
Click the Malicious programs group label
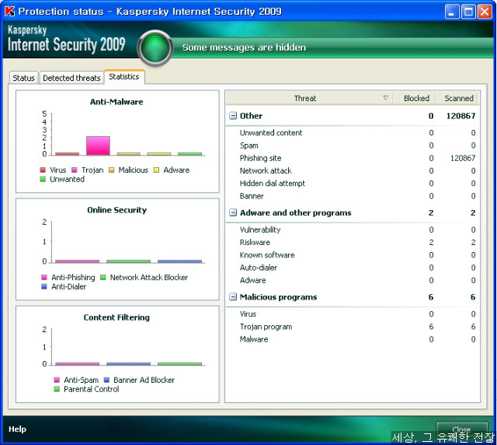click(278, 297)
